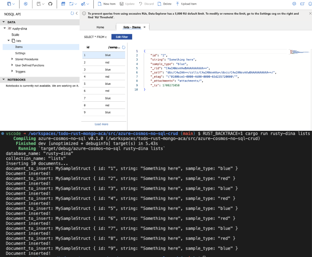Click the New Stored Procedure gears icon
The width and height of the screenshot is (312, 257).
[83, 4]
